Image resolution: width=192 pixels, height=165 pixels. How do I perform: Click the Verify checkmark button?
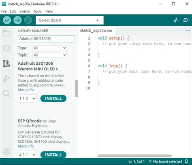7,20
